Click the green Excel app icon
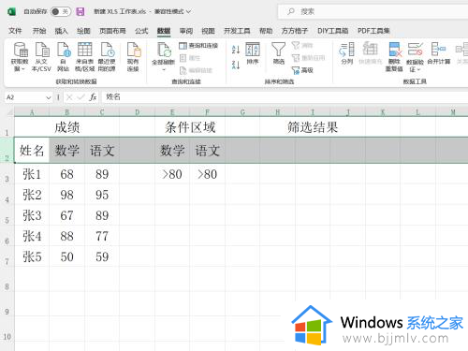The height and width of the screenshot is (351, 468). [12, 12]
